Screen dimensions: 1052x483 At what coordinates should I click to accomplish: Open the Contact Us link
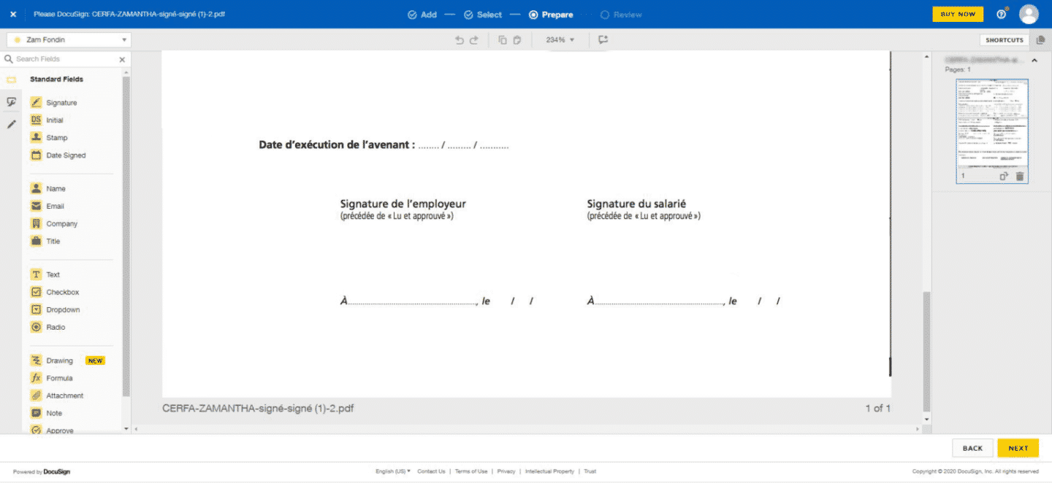[431, 471]
